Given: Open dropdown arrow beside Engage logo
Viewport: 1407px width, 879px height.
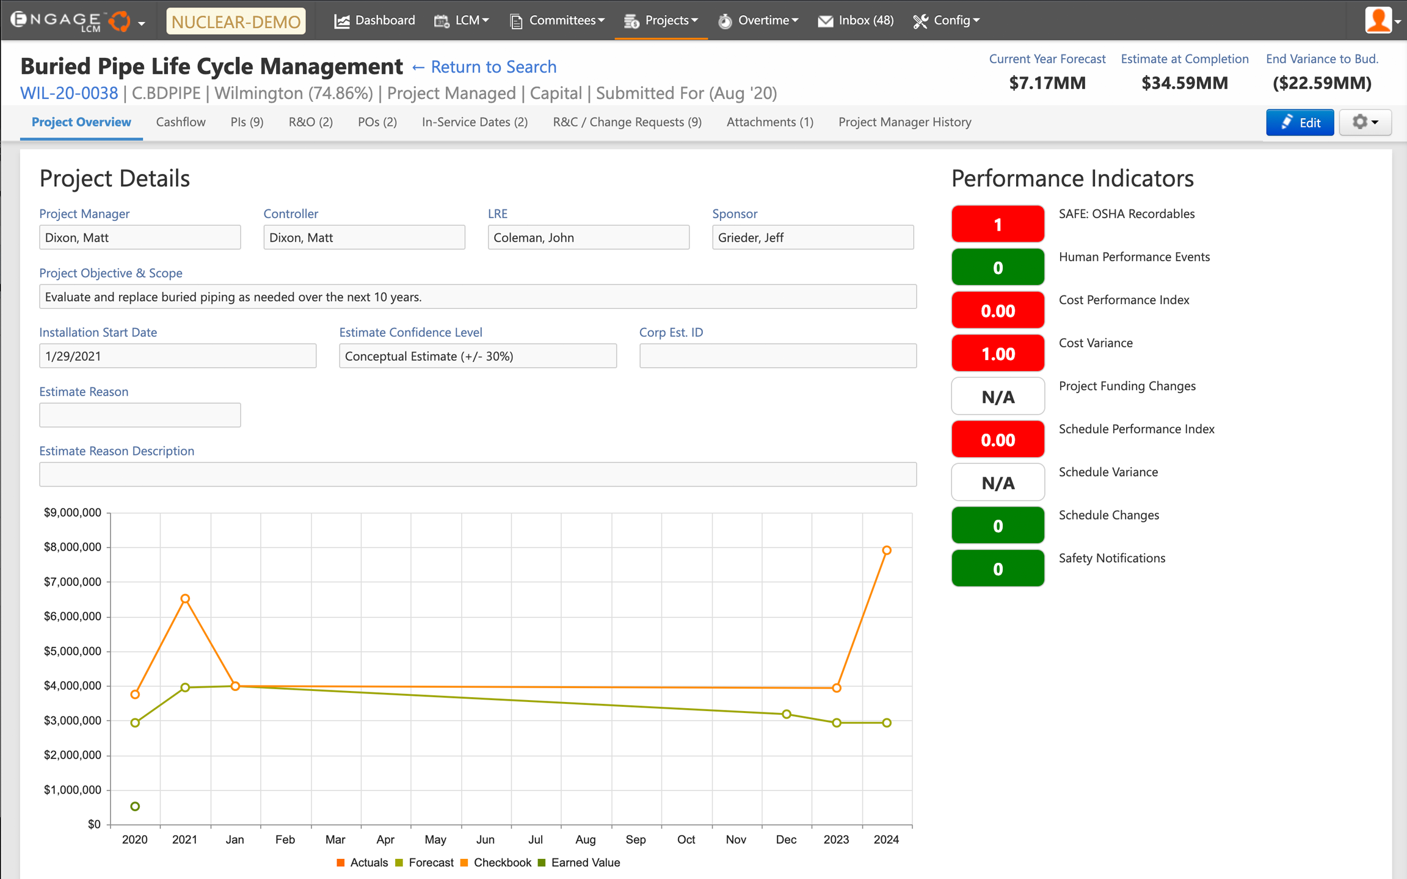Looking at the screenshot, I should (142, 23).
